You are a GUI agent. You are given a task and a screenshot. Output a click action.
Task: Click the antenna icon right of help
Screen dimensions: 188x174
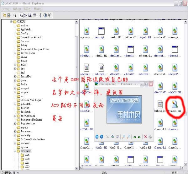(x=50, y=15)
